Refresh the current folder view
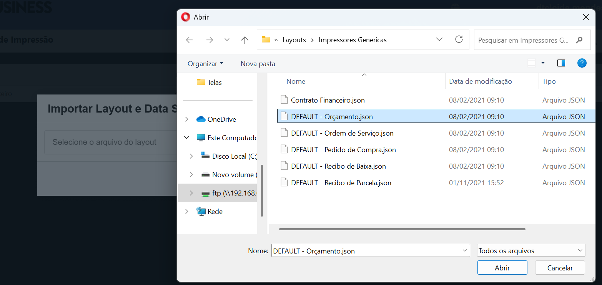This screenshot has height=285, width=602. point(459,40)
